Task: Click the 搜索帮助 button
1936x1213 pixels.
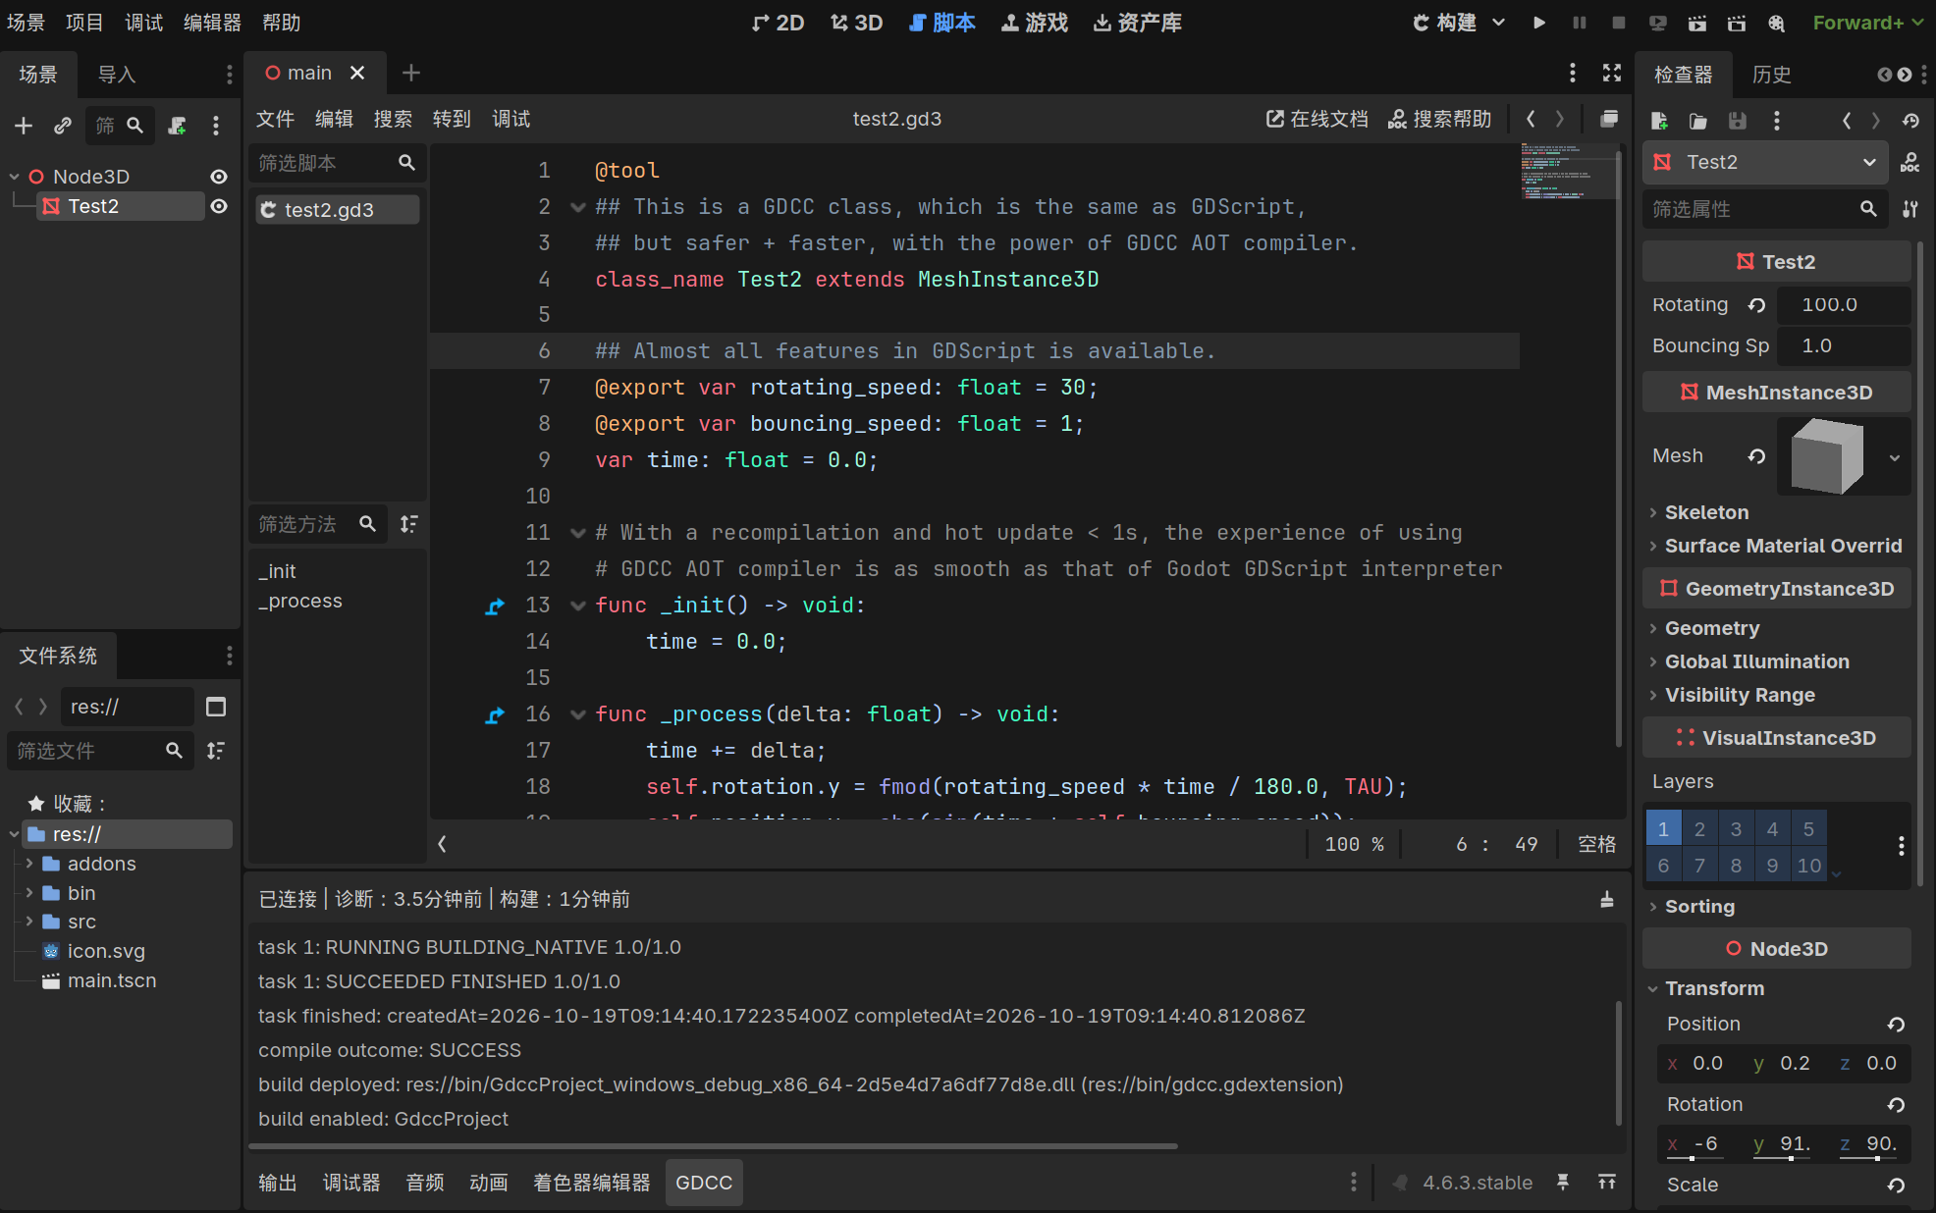Action: coord(1439,119)
